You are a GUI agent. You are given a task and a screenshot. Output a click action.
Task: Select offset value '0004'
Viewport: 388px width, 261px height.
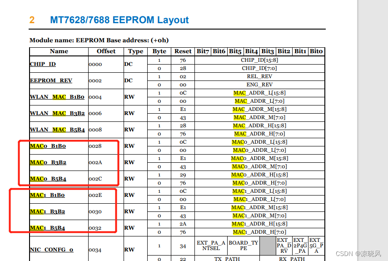pyautogui.click(x=95, y=97)
